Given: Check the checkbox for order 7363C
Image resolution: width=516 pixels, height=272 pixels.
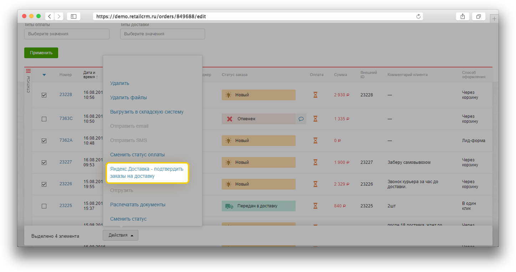Looking at the screenshot, I should (x=44, y=119).
